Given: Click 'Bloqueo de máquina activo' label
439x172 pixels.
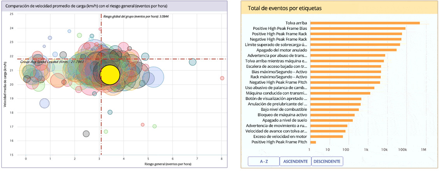Looking at the screenshot, I should (283, 115).
